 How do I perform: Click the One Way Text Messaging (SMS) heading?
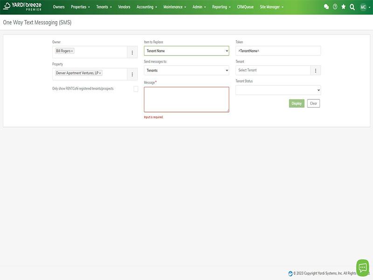point(37,22)
